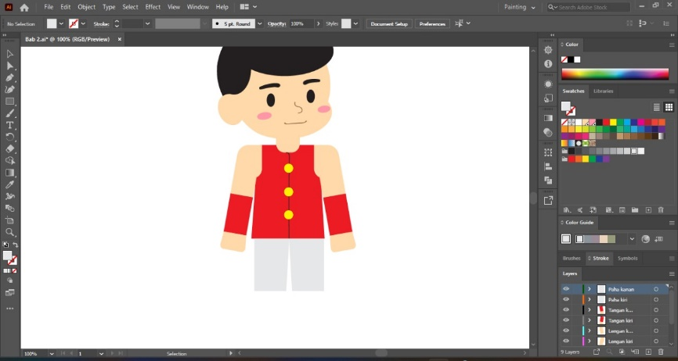The height and width of the screenshot is (361, 678).
Task: Hide the Lengan kiri layer
Action: click(x=566, y=341)
